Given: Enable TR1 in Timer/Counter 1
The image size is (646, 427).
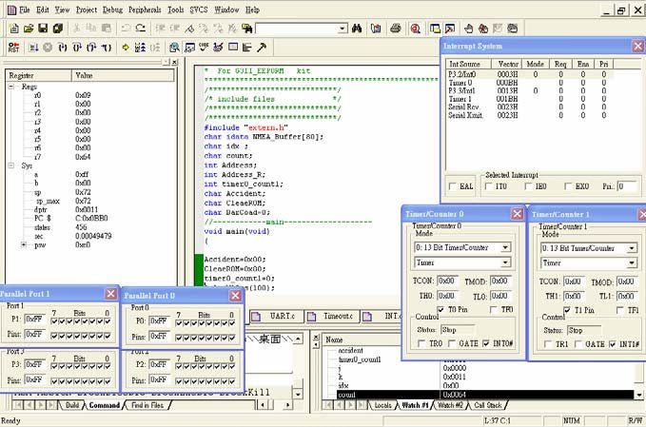Looking at the screenshot, I should coord(548,344).
